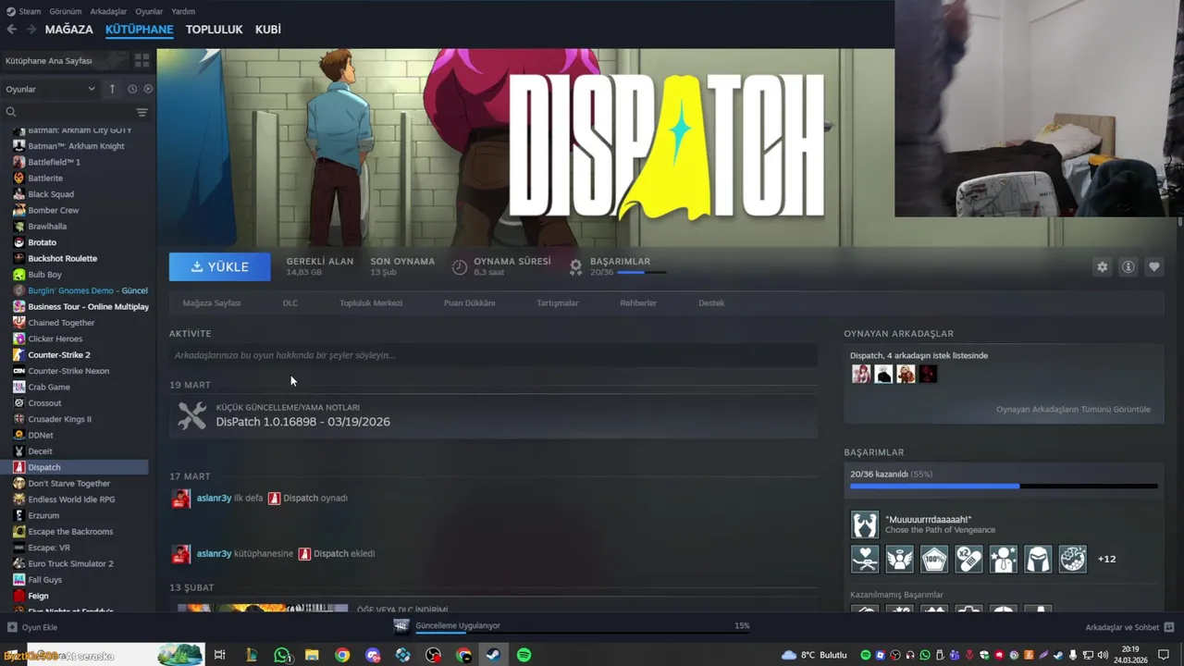Open the helmet achievement icon

click(1038, 559)
